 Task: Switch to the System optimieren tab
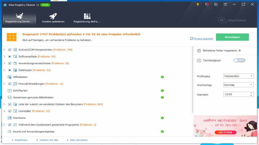tap(53, 18)
